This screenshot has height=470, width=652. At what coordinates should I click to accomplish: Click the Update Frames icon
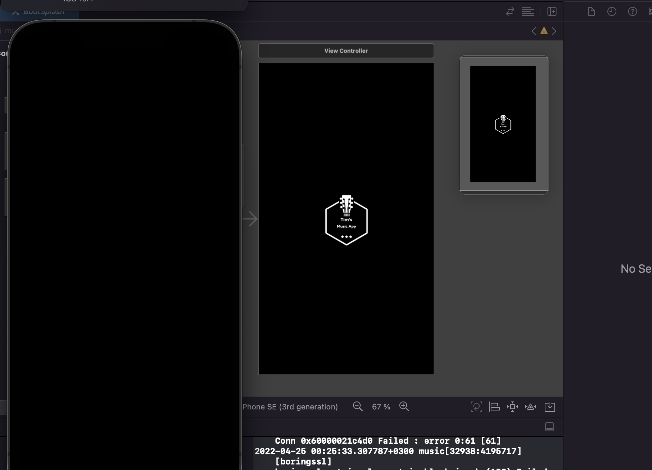(x=477, y=407)
